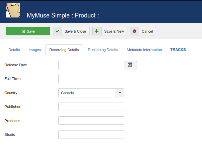Screen dimensions: 202x152
Task: Go to the Publishing Details tab
Action: tap(103, 50)
